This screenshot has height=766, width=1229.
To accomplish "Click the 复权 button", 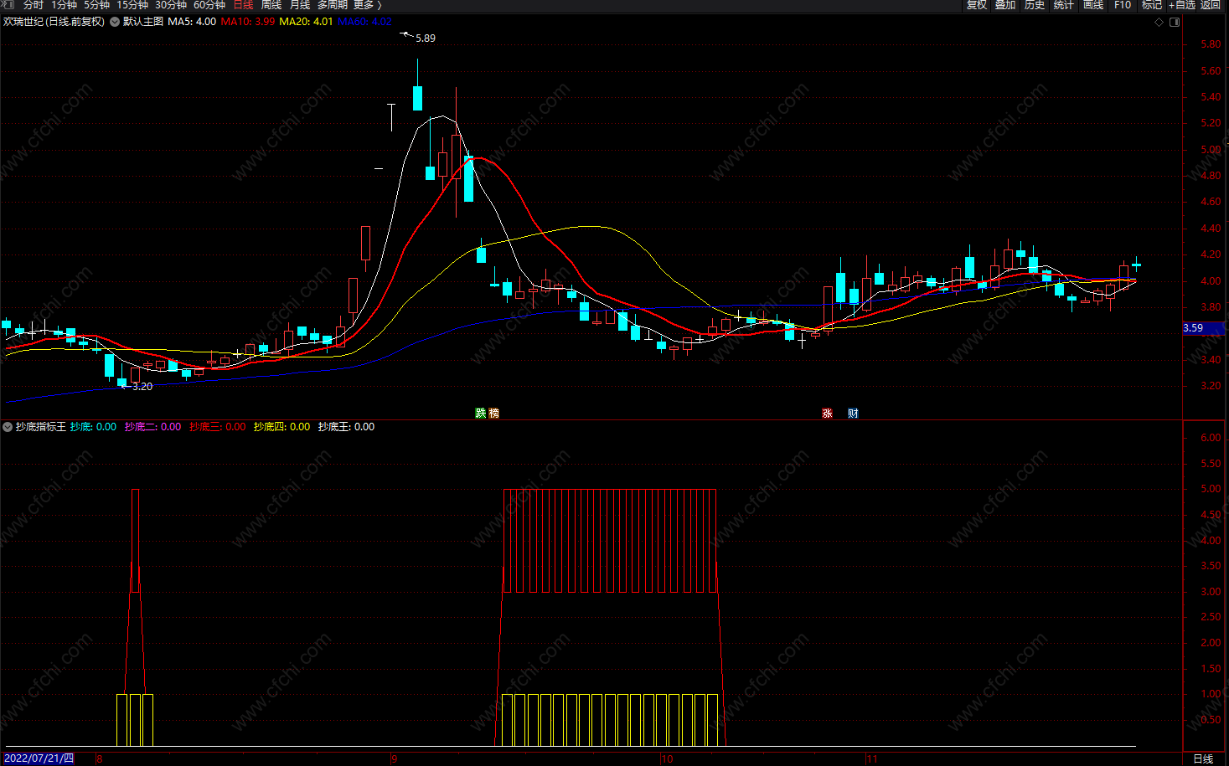I will coord(977,5).
